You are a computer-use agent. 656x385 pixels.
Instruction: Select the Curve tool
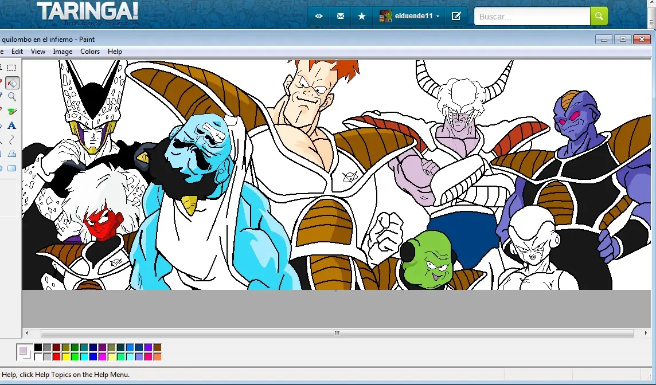pyautogui.click(x=11, y=139)
